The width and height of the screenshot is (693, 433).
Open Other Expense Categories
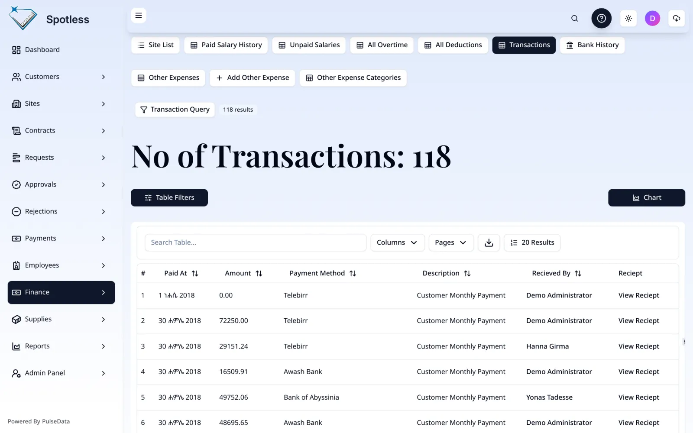click(353, 78)
